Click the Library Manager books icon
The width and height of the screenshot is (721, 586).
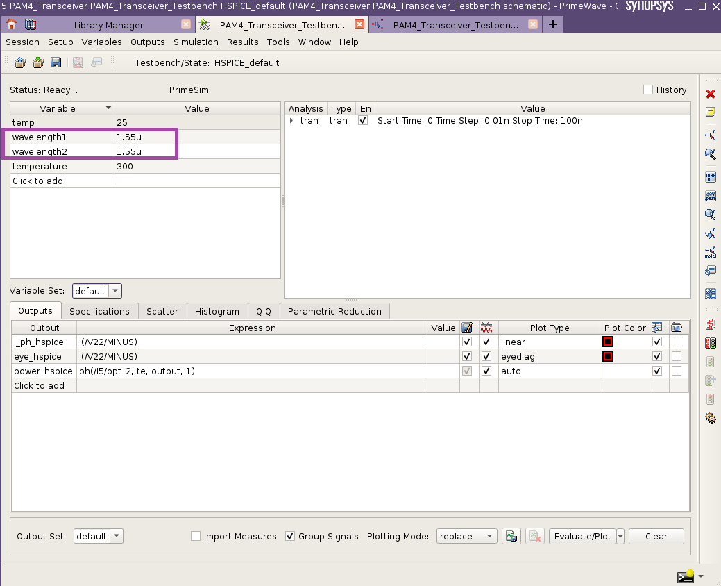pyautogui.click(x=31, y=24)
